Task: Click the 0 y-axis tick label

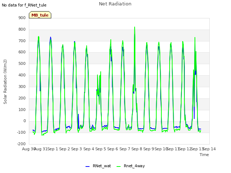Action: [x=25, y=121]
